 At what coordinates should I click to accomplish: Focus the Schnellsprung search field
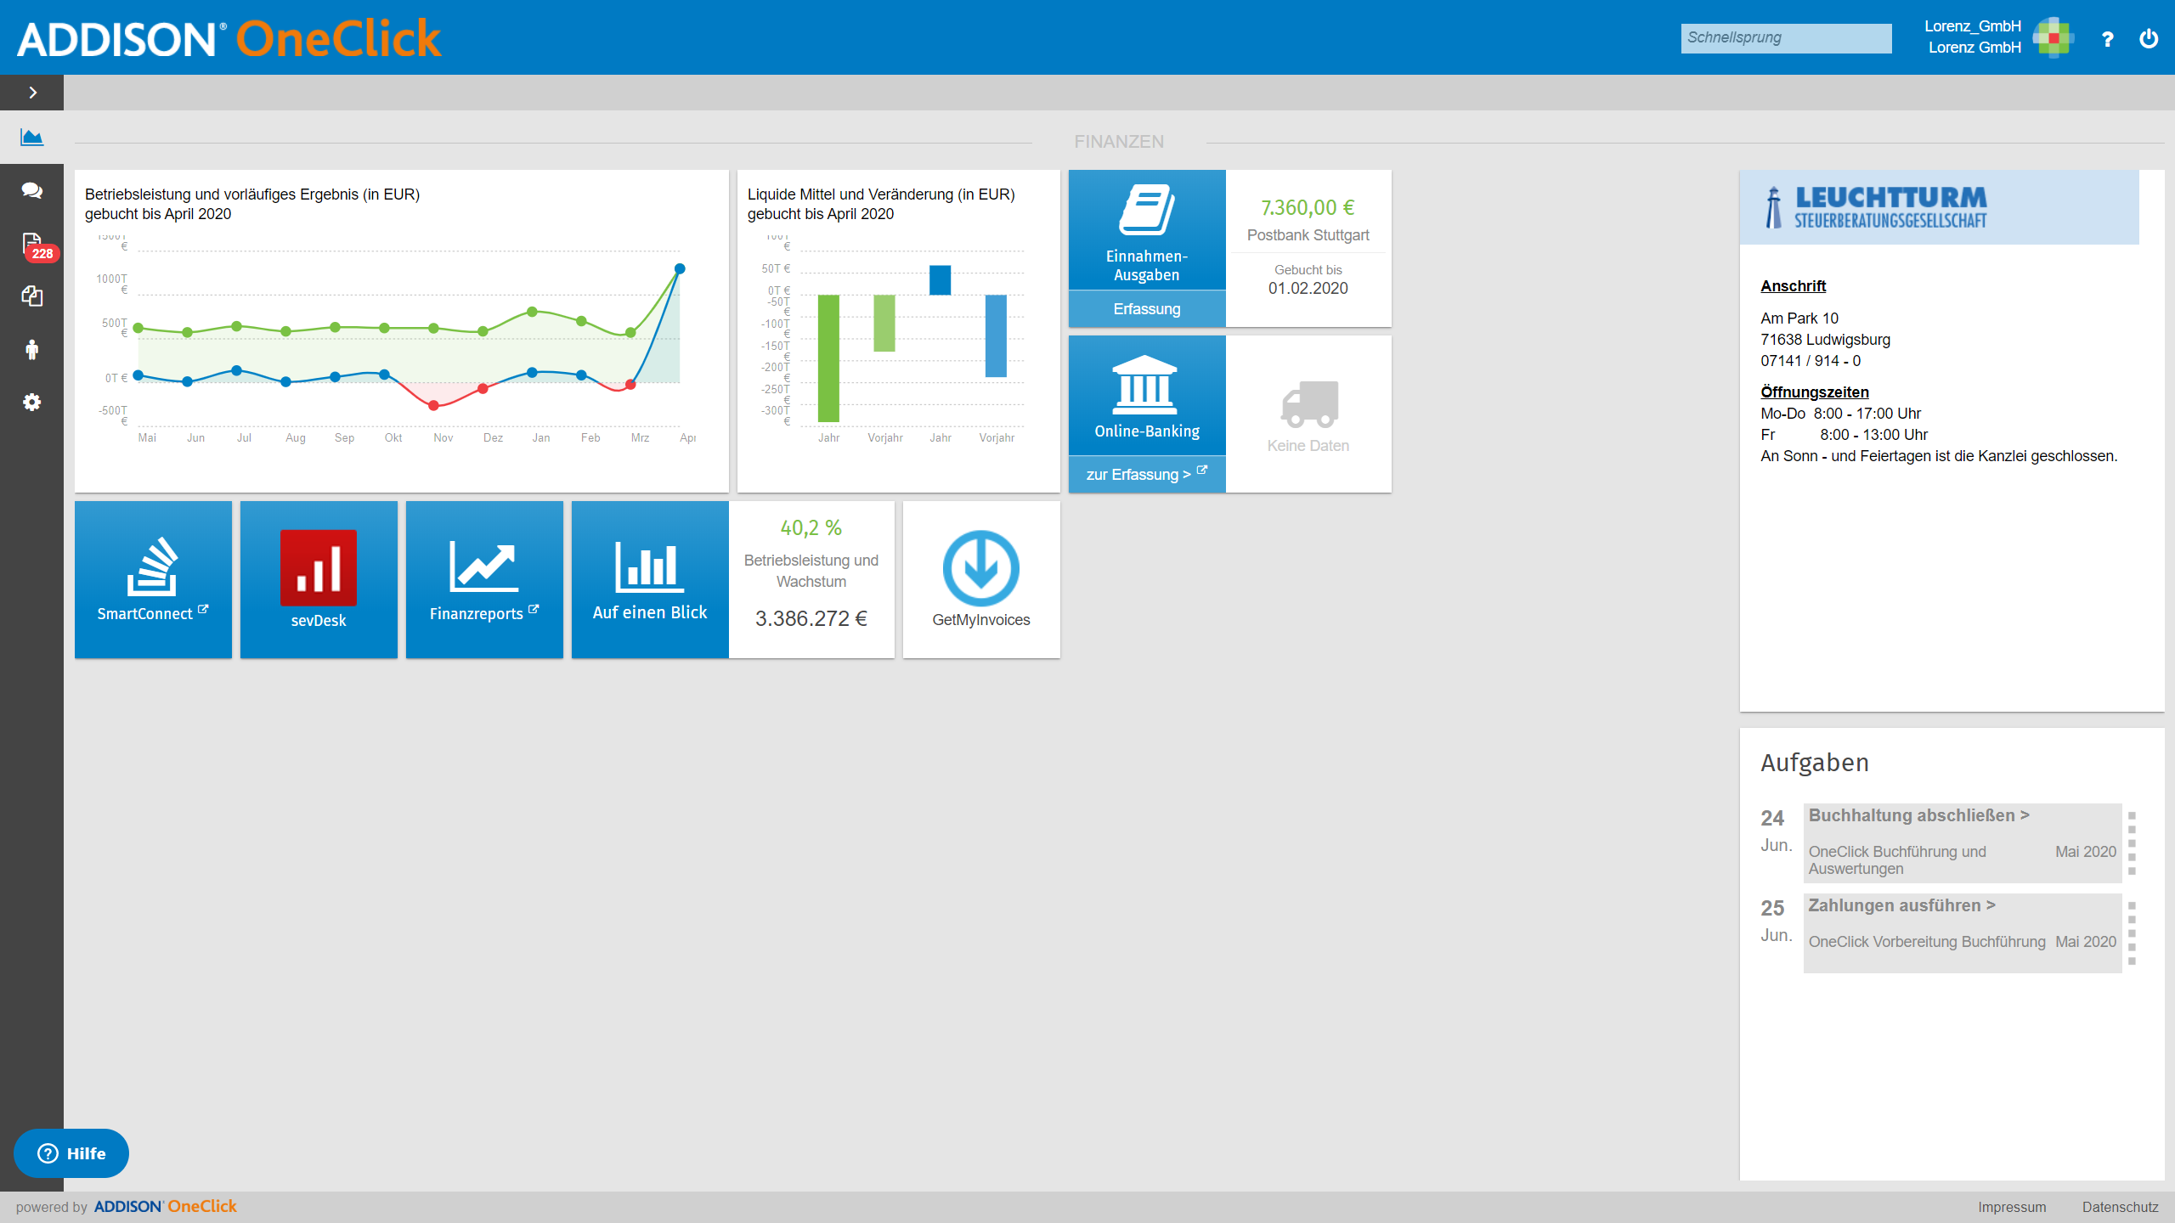(x=1786, y=38)
